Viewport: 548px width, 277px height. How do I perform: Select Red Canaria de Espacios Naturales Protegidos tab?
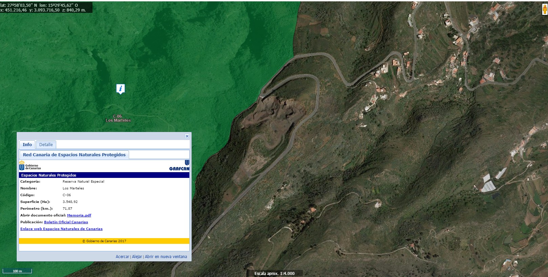point(74,155)
